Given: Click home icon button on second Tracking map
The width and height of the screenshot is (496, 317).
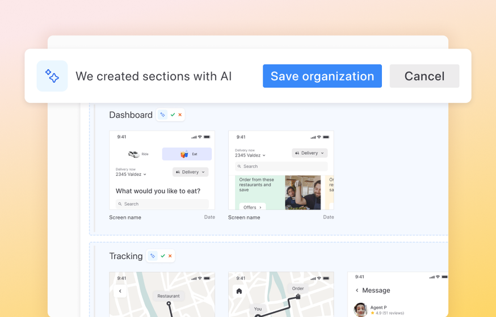Looking at the screenshot, I should click(x=239, y=291).
